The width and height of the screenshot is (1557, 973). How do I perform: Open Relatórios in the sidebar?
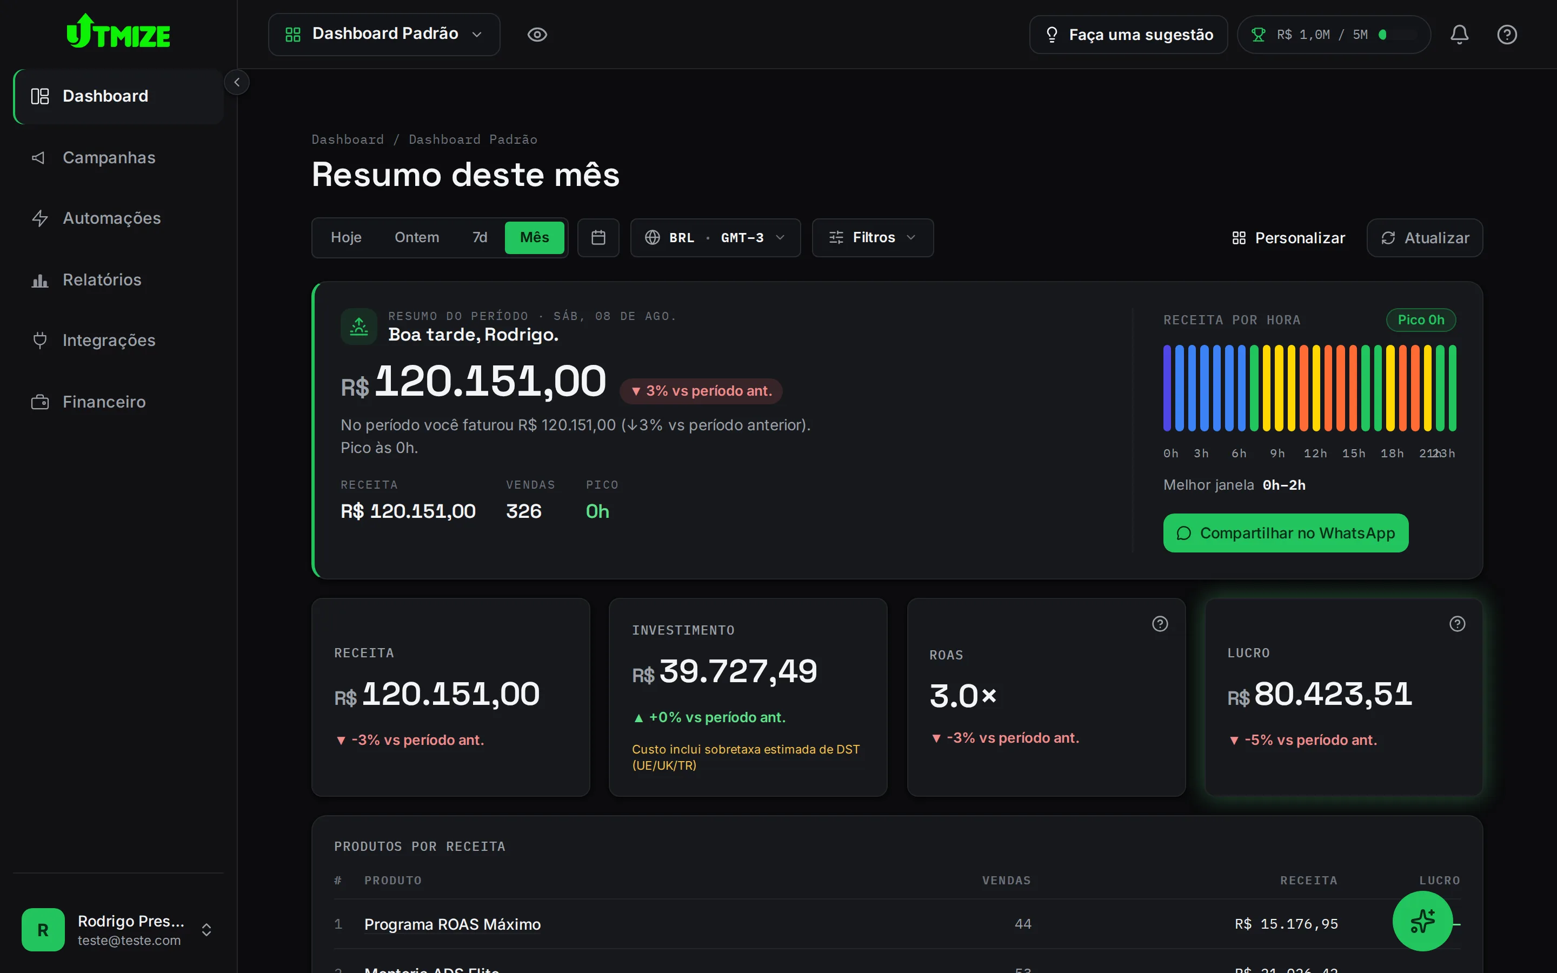pos(118,280)
